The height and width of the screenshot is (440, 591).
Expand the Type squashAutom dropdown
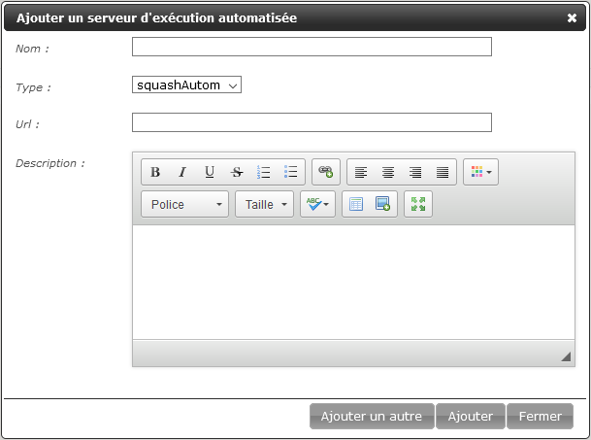pos(186,85)
